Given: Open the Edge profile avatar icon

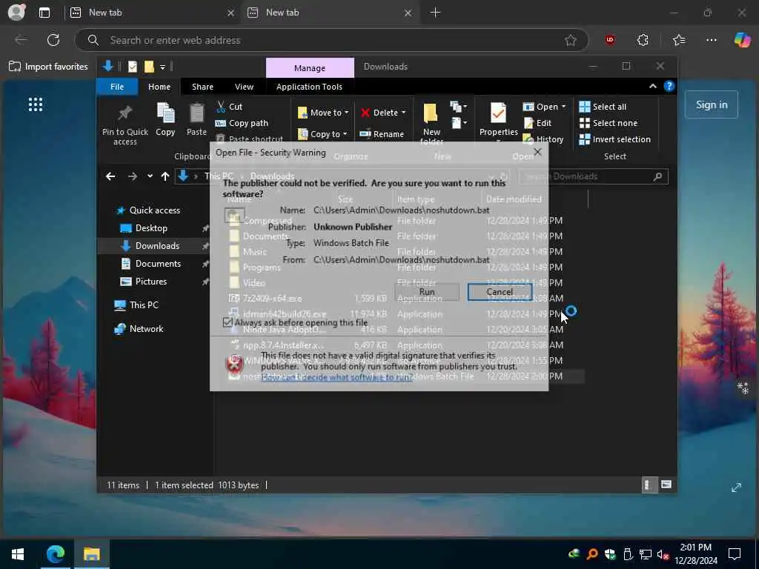Looking at the screenshot, I should click(16, 12).
